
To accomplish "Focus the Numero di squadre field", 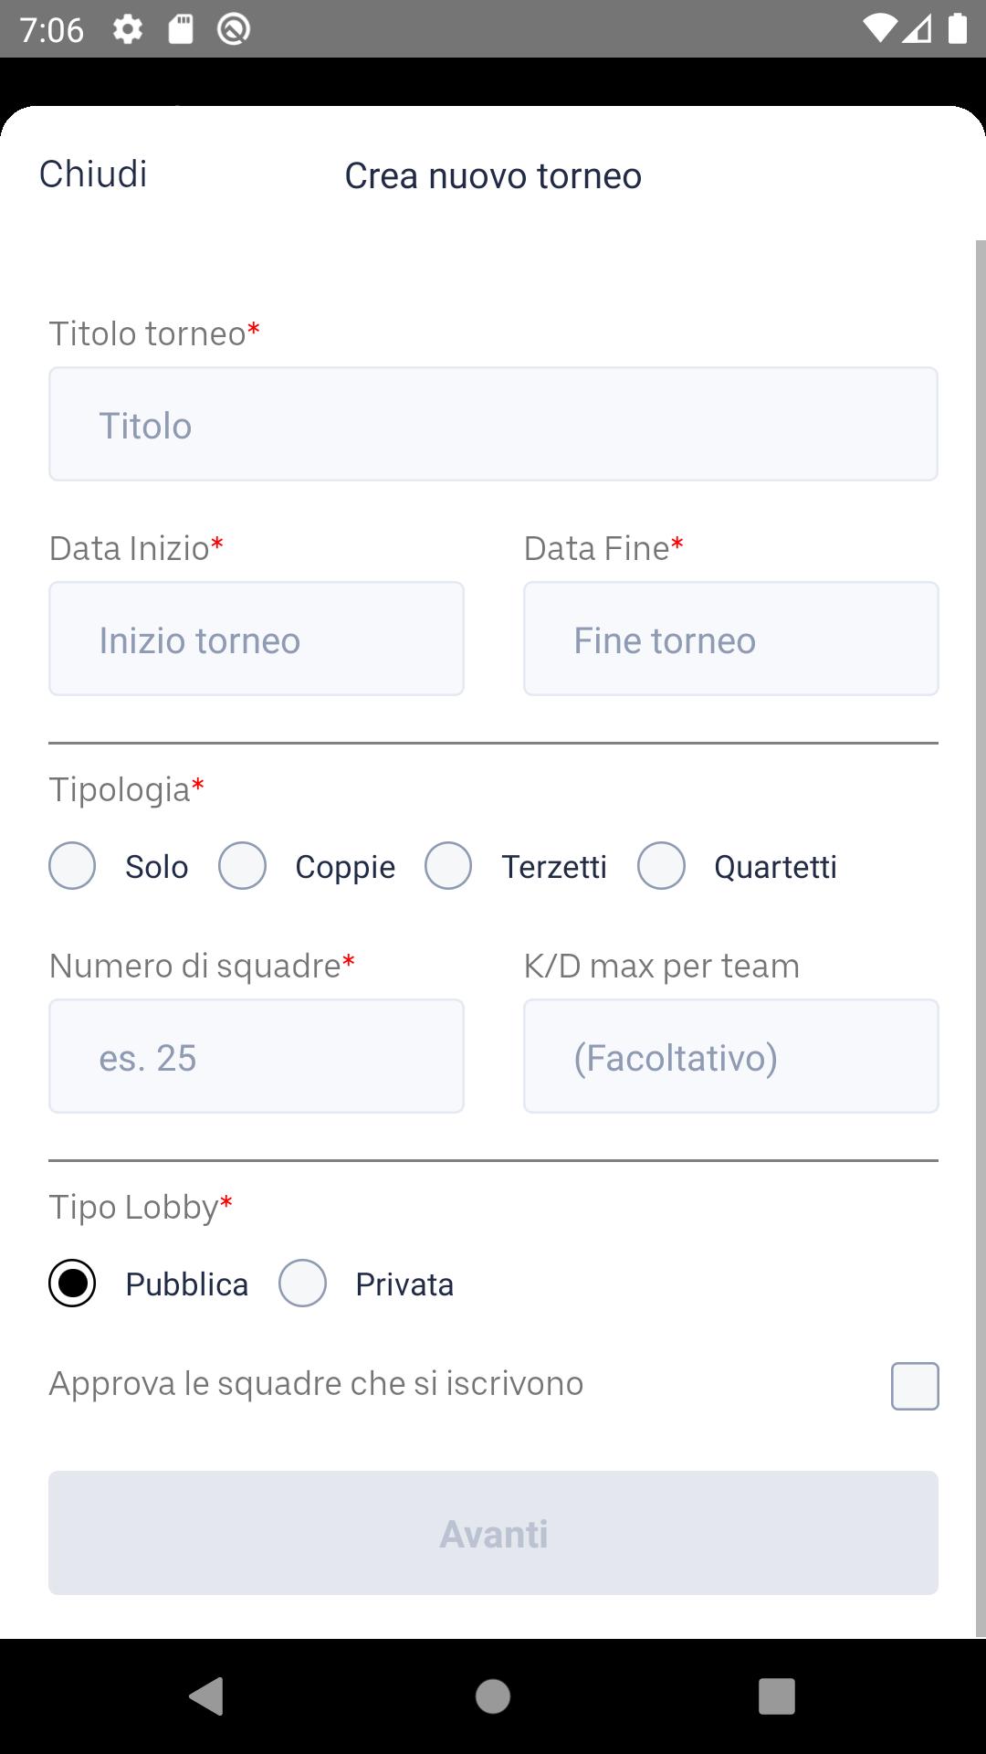I will pos(257,1056).
